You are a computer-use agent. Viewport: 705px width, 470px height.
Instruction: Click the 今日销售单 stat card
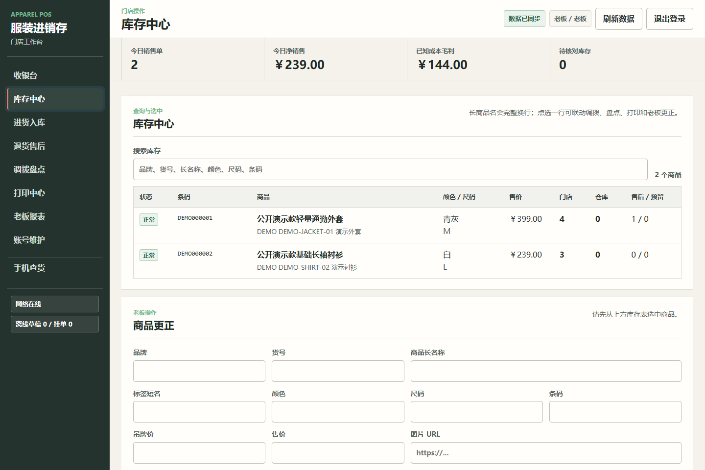coord(193,59)
